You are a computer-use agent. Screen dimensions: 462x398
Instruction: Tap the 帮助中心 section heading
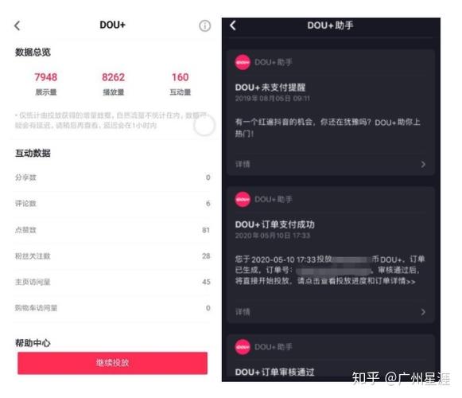click(x=33, y=343)
